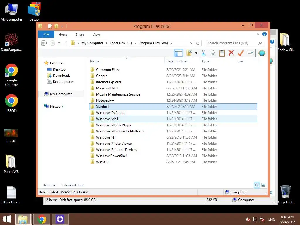Toggle the navigation pane layout button

[x=178, y=53]
